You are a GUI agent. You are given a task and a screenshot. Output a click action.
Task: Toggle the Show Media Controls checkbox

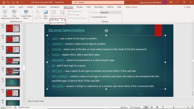[x=69, y=18]
